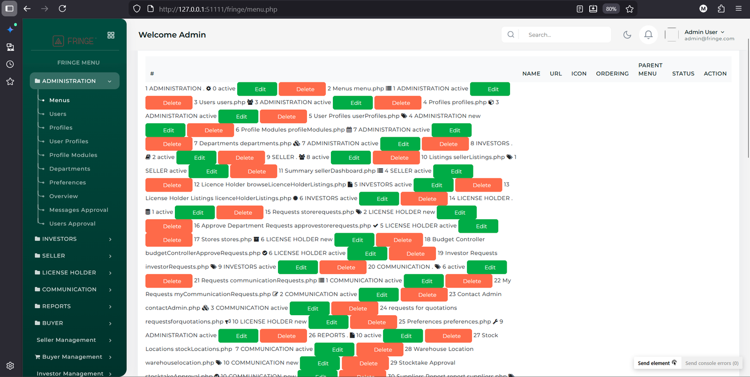Click the grid icon beside Fringe logo
Image resolution: width=750 pixels, height=377 pixels.
tap(111, 35)
